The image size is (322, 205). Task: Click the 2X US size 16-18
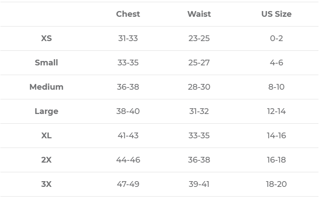(x=276, y=160)
